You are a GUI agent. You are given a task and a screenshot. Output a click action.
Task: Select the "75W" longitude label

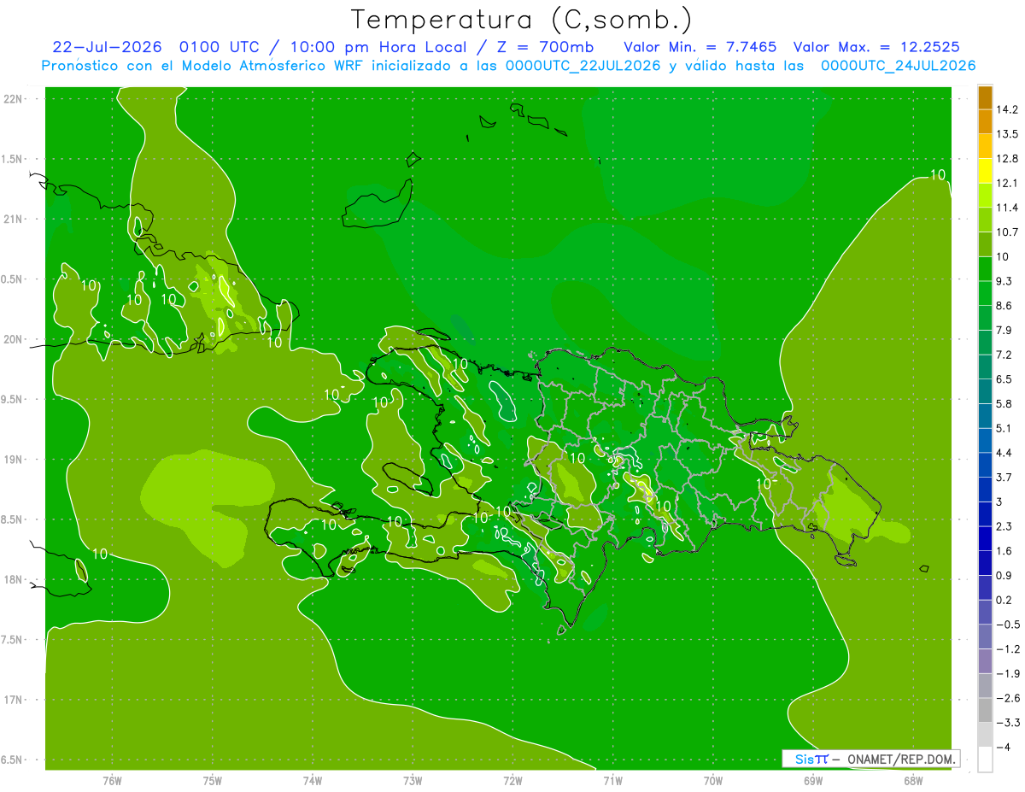click(x=213, y=780)
